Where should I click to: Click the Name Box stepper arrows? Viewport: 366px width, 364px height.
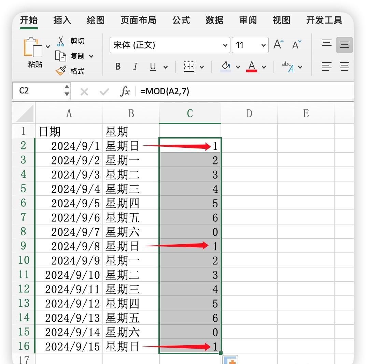[x=67, y=90]
